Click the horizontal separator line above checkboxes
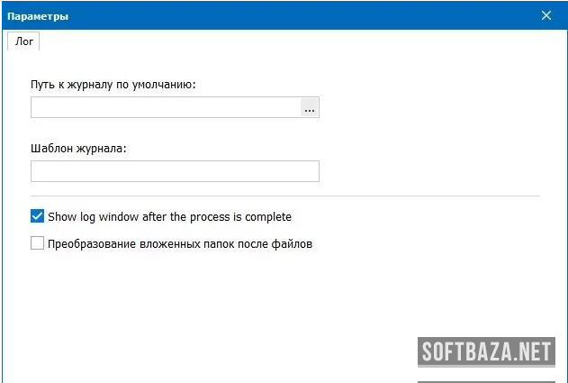Viewport: 568px width, 383px height. [x=284, y=196]
